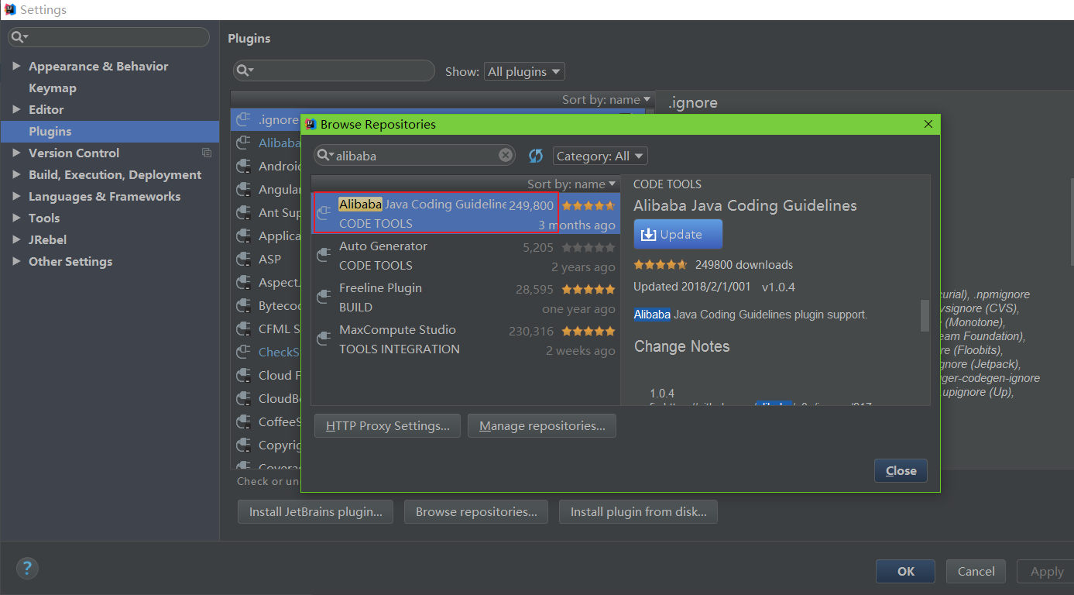
Task: Click Browse repositories... button in Settings
Action: pos(476,511)
